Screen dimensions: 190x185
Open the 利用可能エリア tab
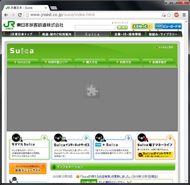pos(57,62)
